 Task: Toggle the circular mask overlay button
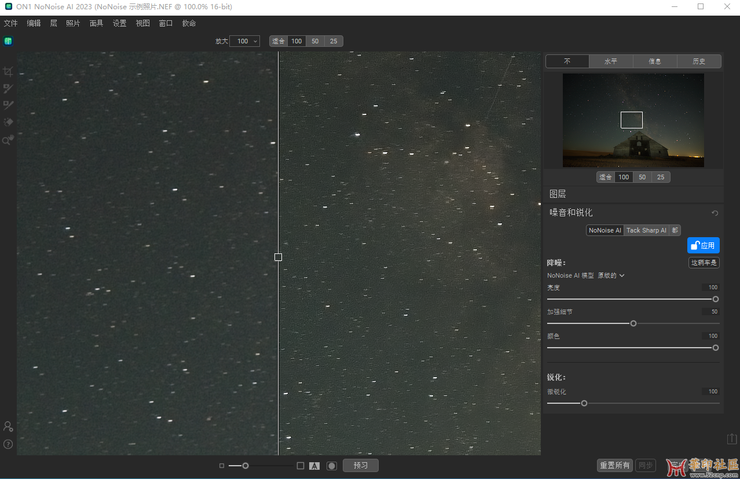tap(331, 466)
